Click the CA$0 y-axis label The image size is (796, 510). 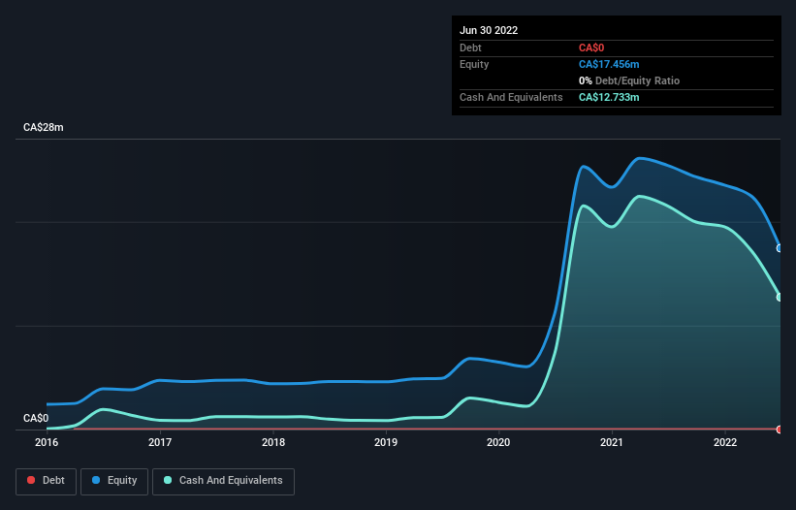point(36,418)
